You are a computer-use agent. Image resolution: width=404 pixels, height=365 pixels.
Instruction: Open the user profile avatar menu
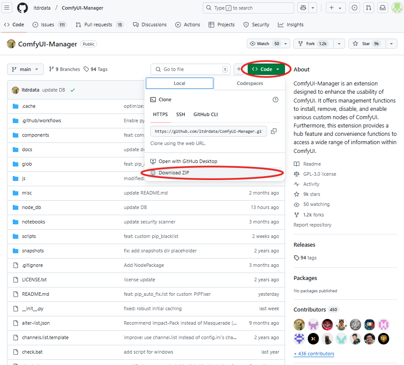(397, 8)
